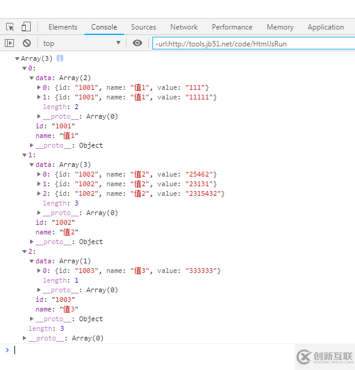Click the name: "值1" property line
The width and height of the screenshot is (355, 370).
pyautogui.click(x=57, y=136)
